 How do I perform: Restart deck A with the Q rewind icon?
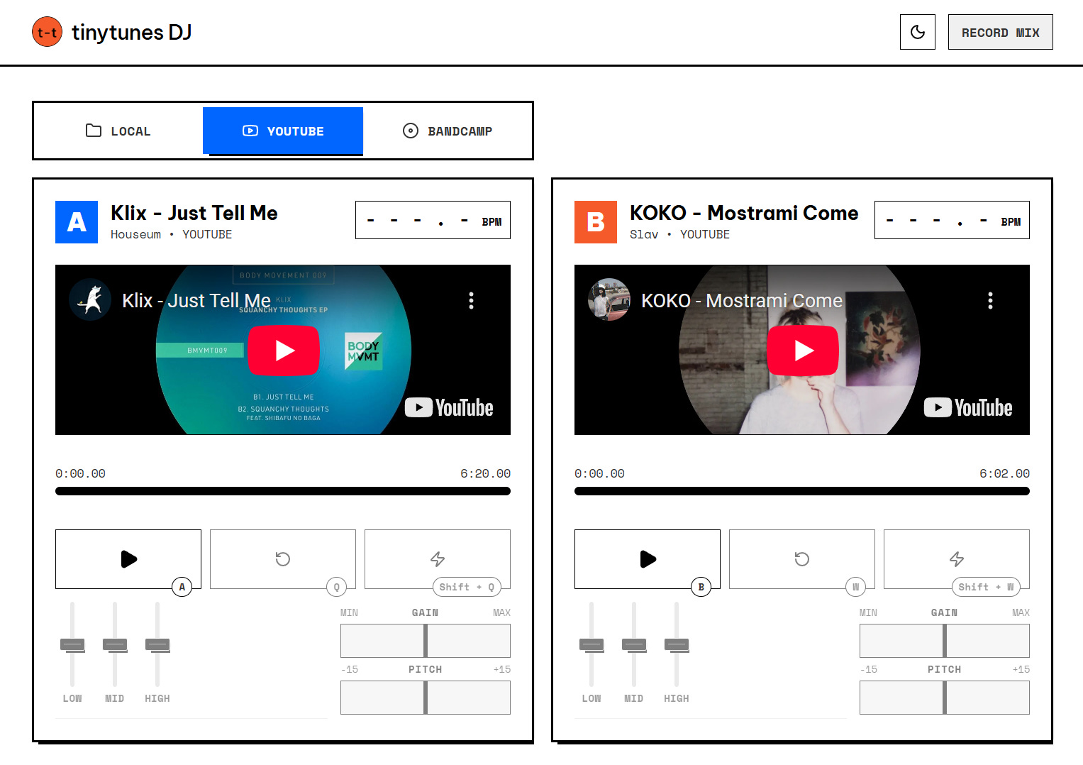pyautogui.click(x=283, y=559)
